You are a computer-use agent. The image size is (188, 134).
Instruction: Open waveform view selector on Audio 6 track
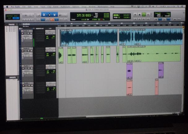point(27,53)
